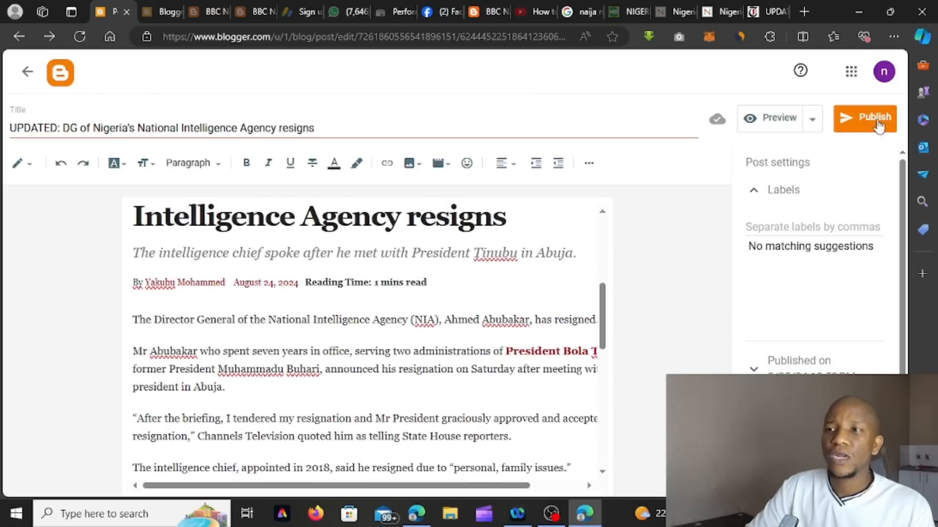Toggle strikethrough formatting

[x=312, y=163]
